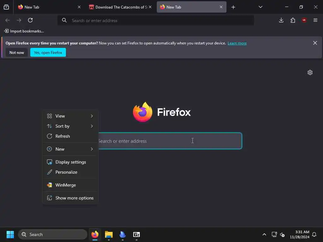Open the clock and date panel

(300, 234)
